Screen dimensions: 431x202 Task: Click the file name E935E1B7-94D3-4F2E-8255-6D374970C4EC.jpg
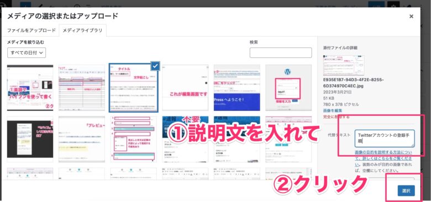click(354, 82)
